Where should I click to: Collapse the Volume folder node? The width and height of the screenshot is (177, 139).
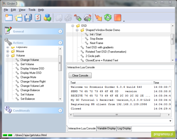coord(8,56)
